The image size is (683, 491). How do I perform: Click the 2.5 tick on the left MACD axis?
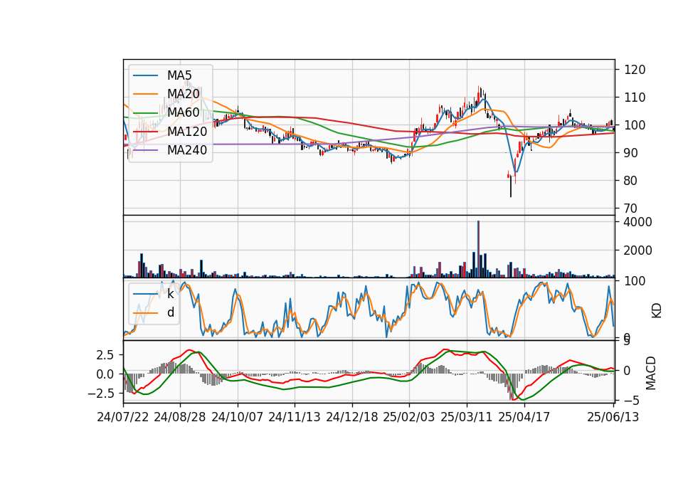(105, 355)
